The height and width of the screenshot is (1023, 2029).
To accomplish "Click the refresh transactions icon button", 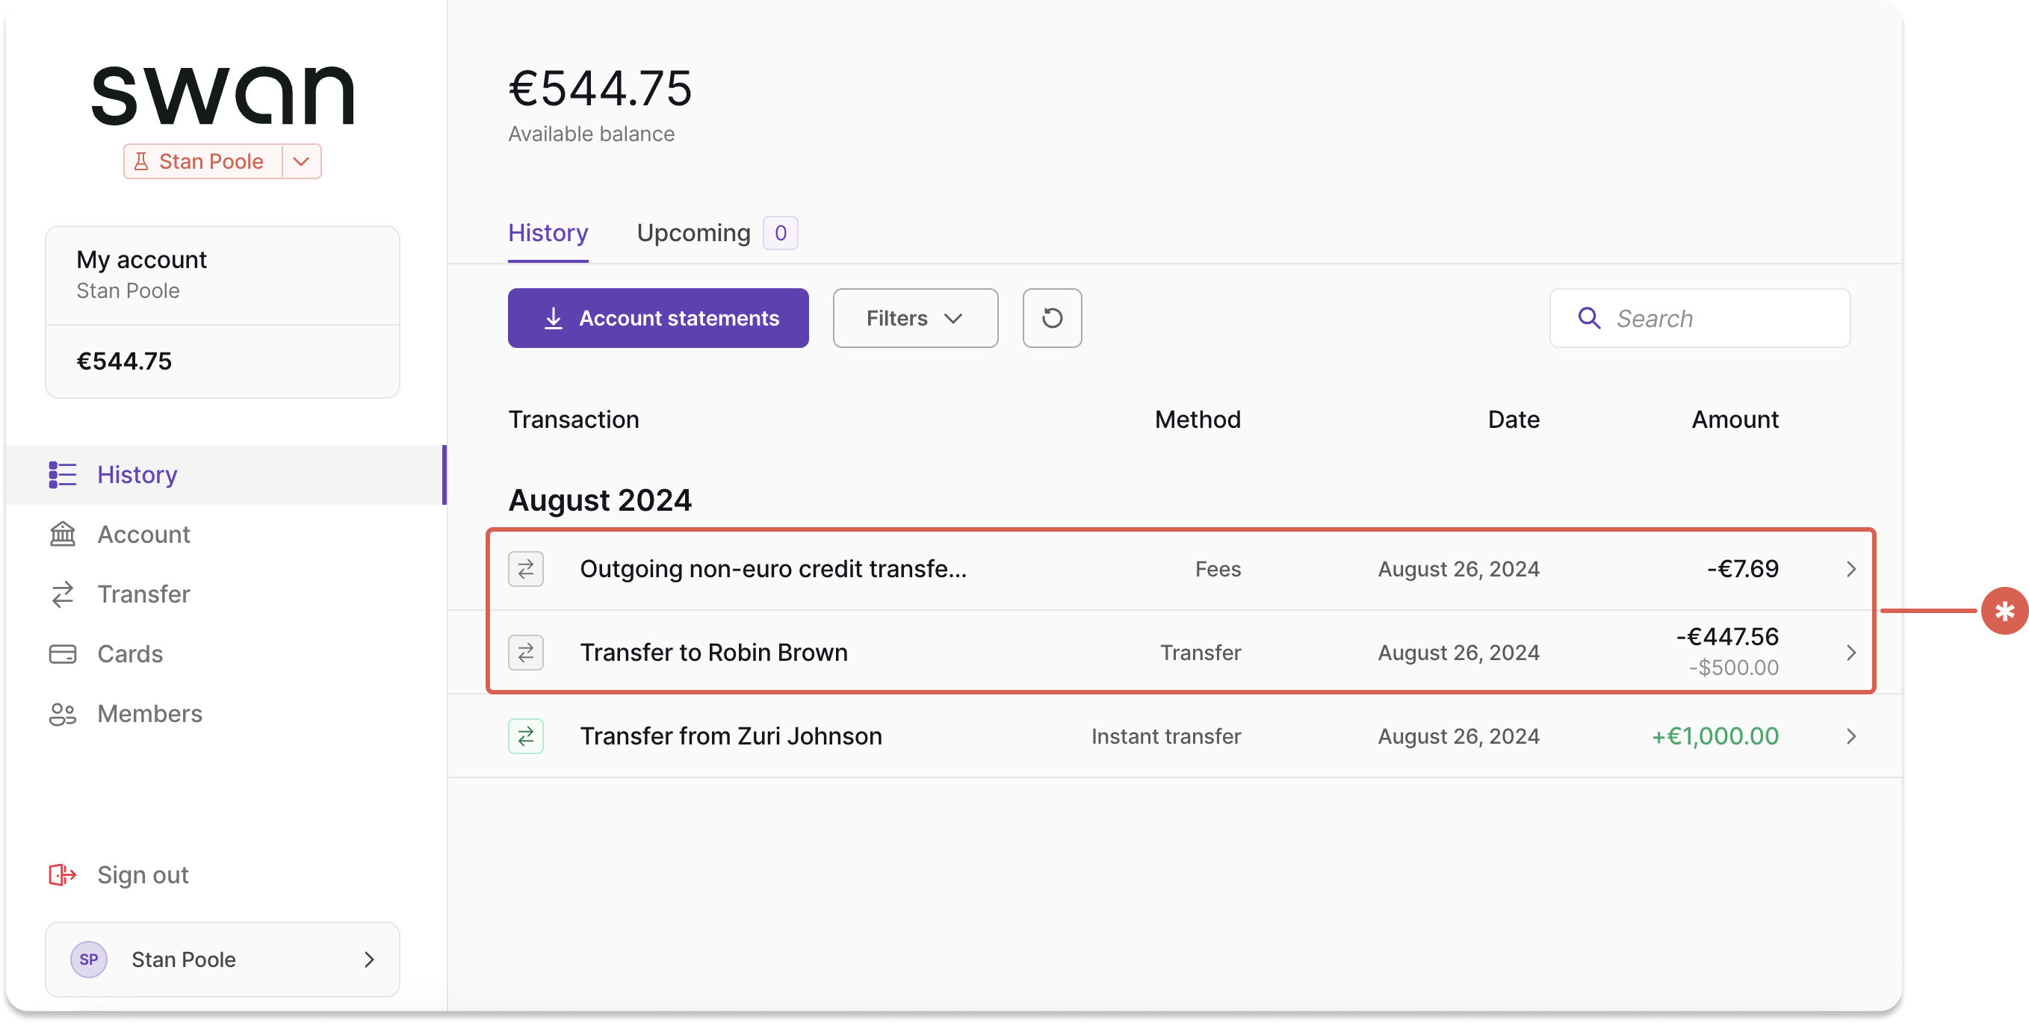I will coord(1052,318).
